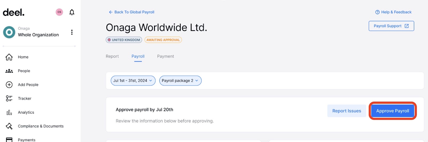Click the notification bell icon
The height and width of the screenshot is (142, 428).
tap(72, 12)
